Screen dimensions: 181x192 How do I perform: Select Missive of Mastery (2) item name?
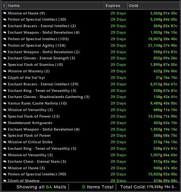click(x=29, y=71)
